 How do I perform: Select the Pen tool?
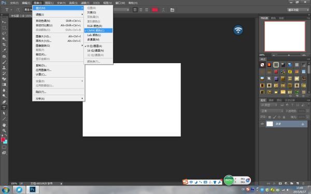(x=4, y=102)
